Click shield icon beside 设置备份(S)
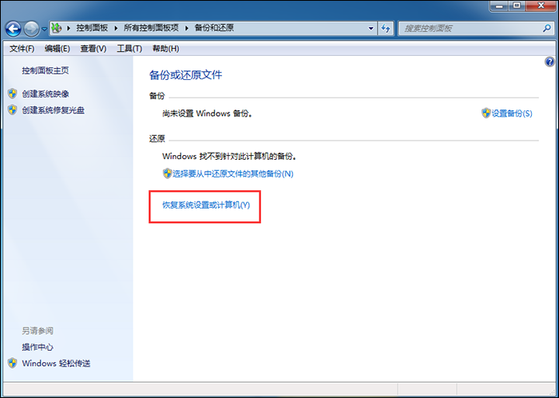This screenshot has width=559, height=398. (486, 113)
